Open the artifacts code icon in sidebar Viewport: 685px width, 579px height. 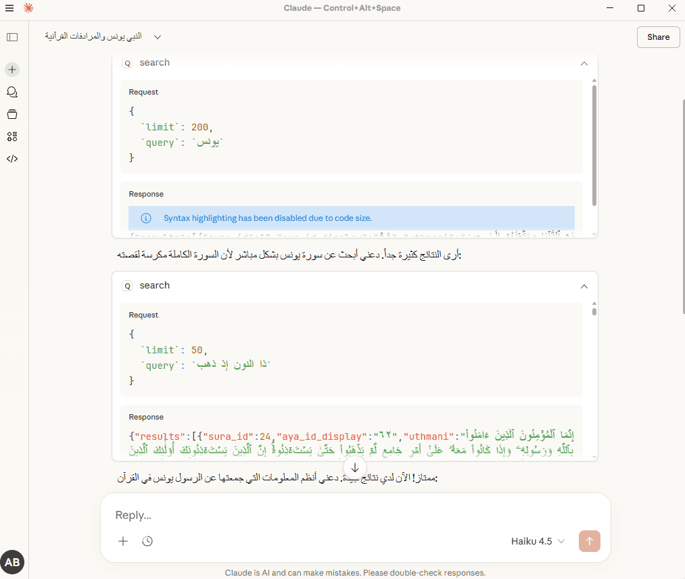(x=11, y=159)
